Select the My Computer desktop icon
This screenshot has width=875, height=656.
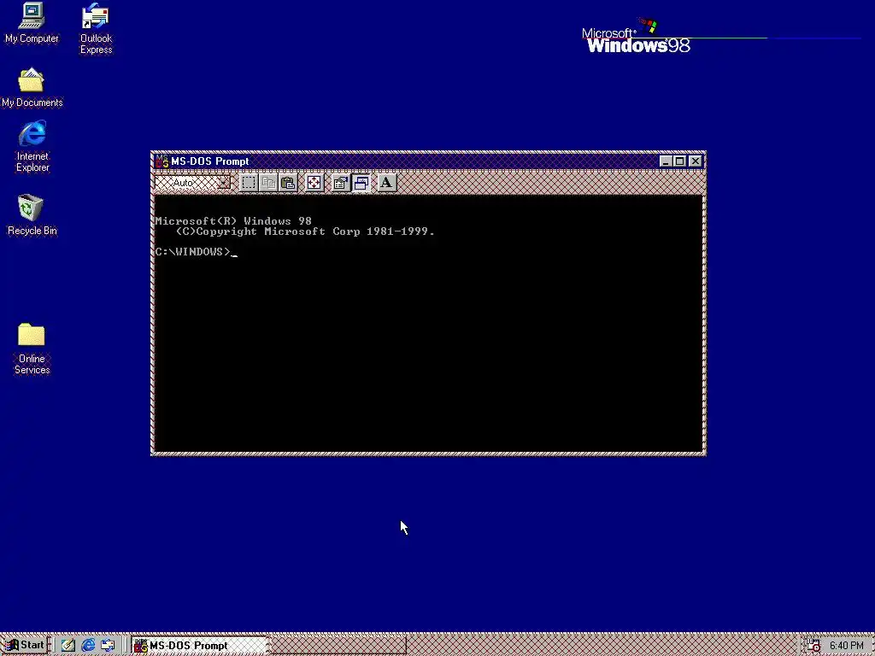[x=32, y=23]
